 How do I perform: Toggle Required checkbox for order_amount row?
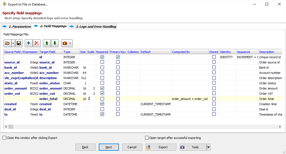click(x=102, y=88)
